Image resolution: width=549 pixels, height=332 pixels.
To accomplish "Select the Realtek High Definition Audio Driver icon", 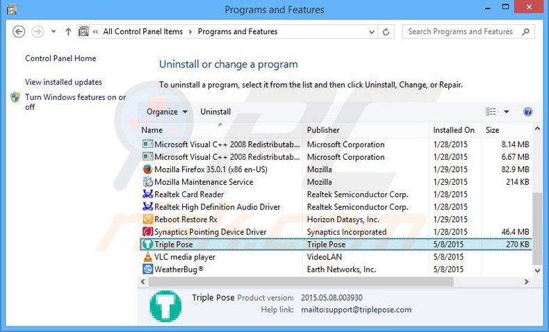I will click(x=148, y=207).
